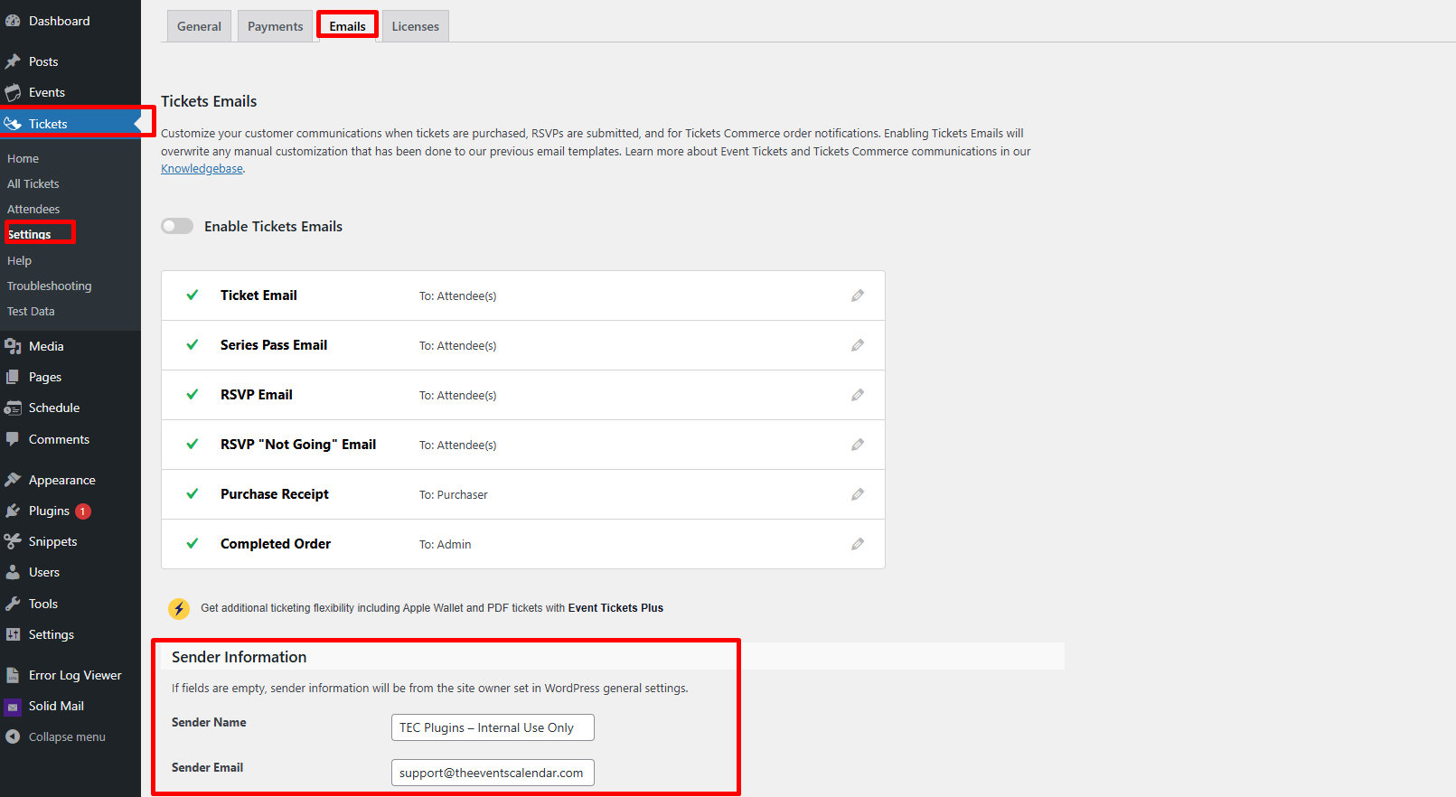
Task: Follow the Knowledgebase link
Action: tap(202, 169)
